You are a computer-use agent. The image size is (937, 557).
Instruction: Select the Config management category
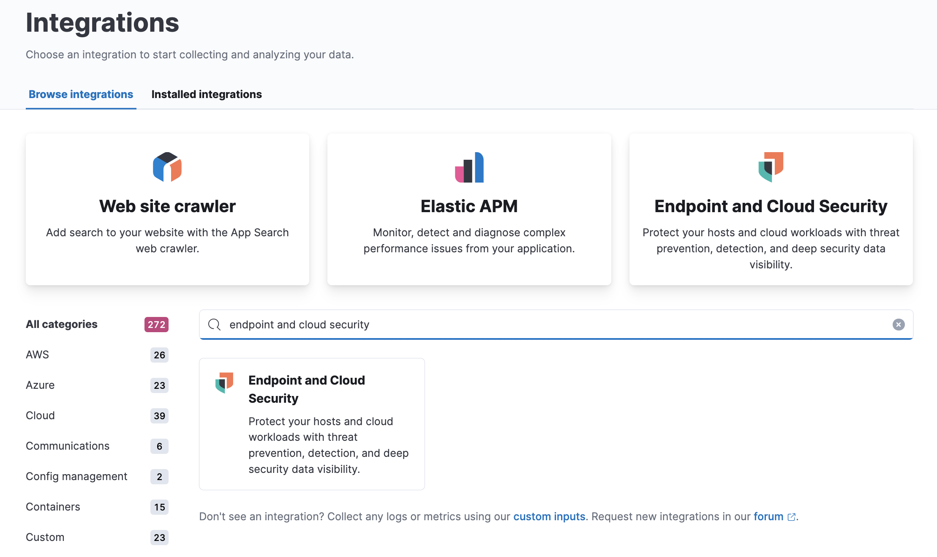pyautogui.click(x=76, y=476)
